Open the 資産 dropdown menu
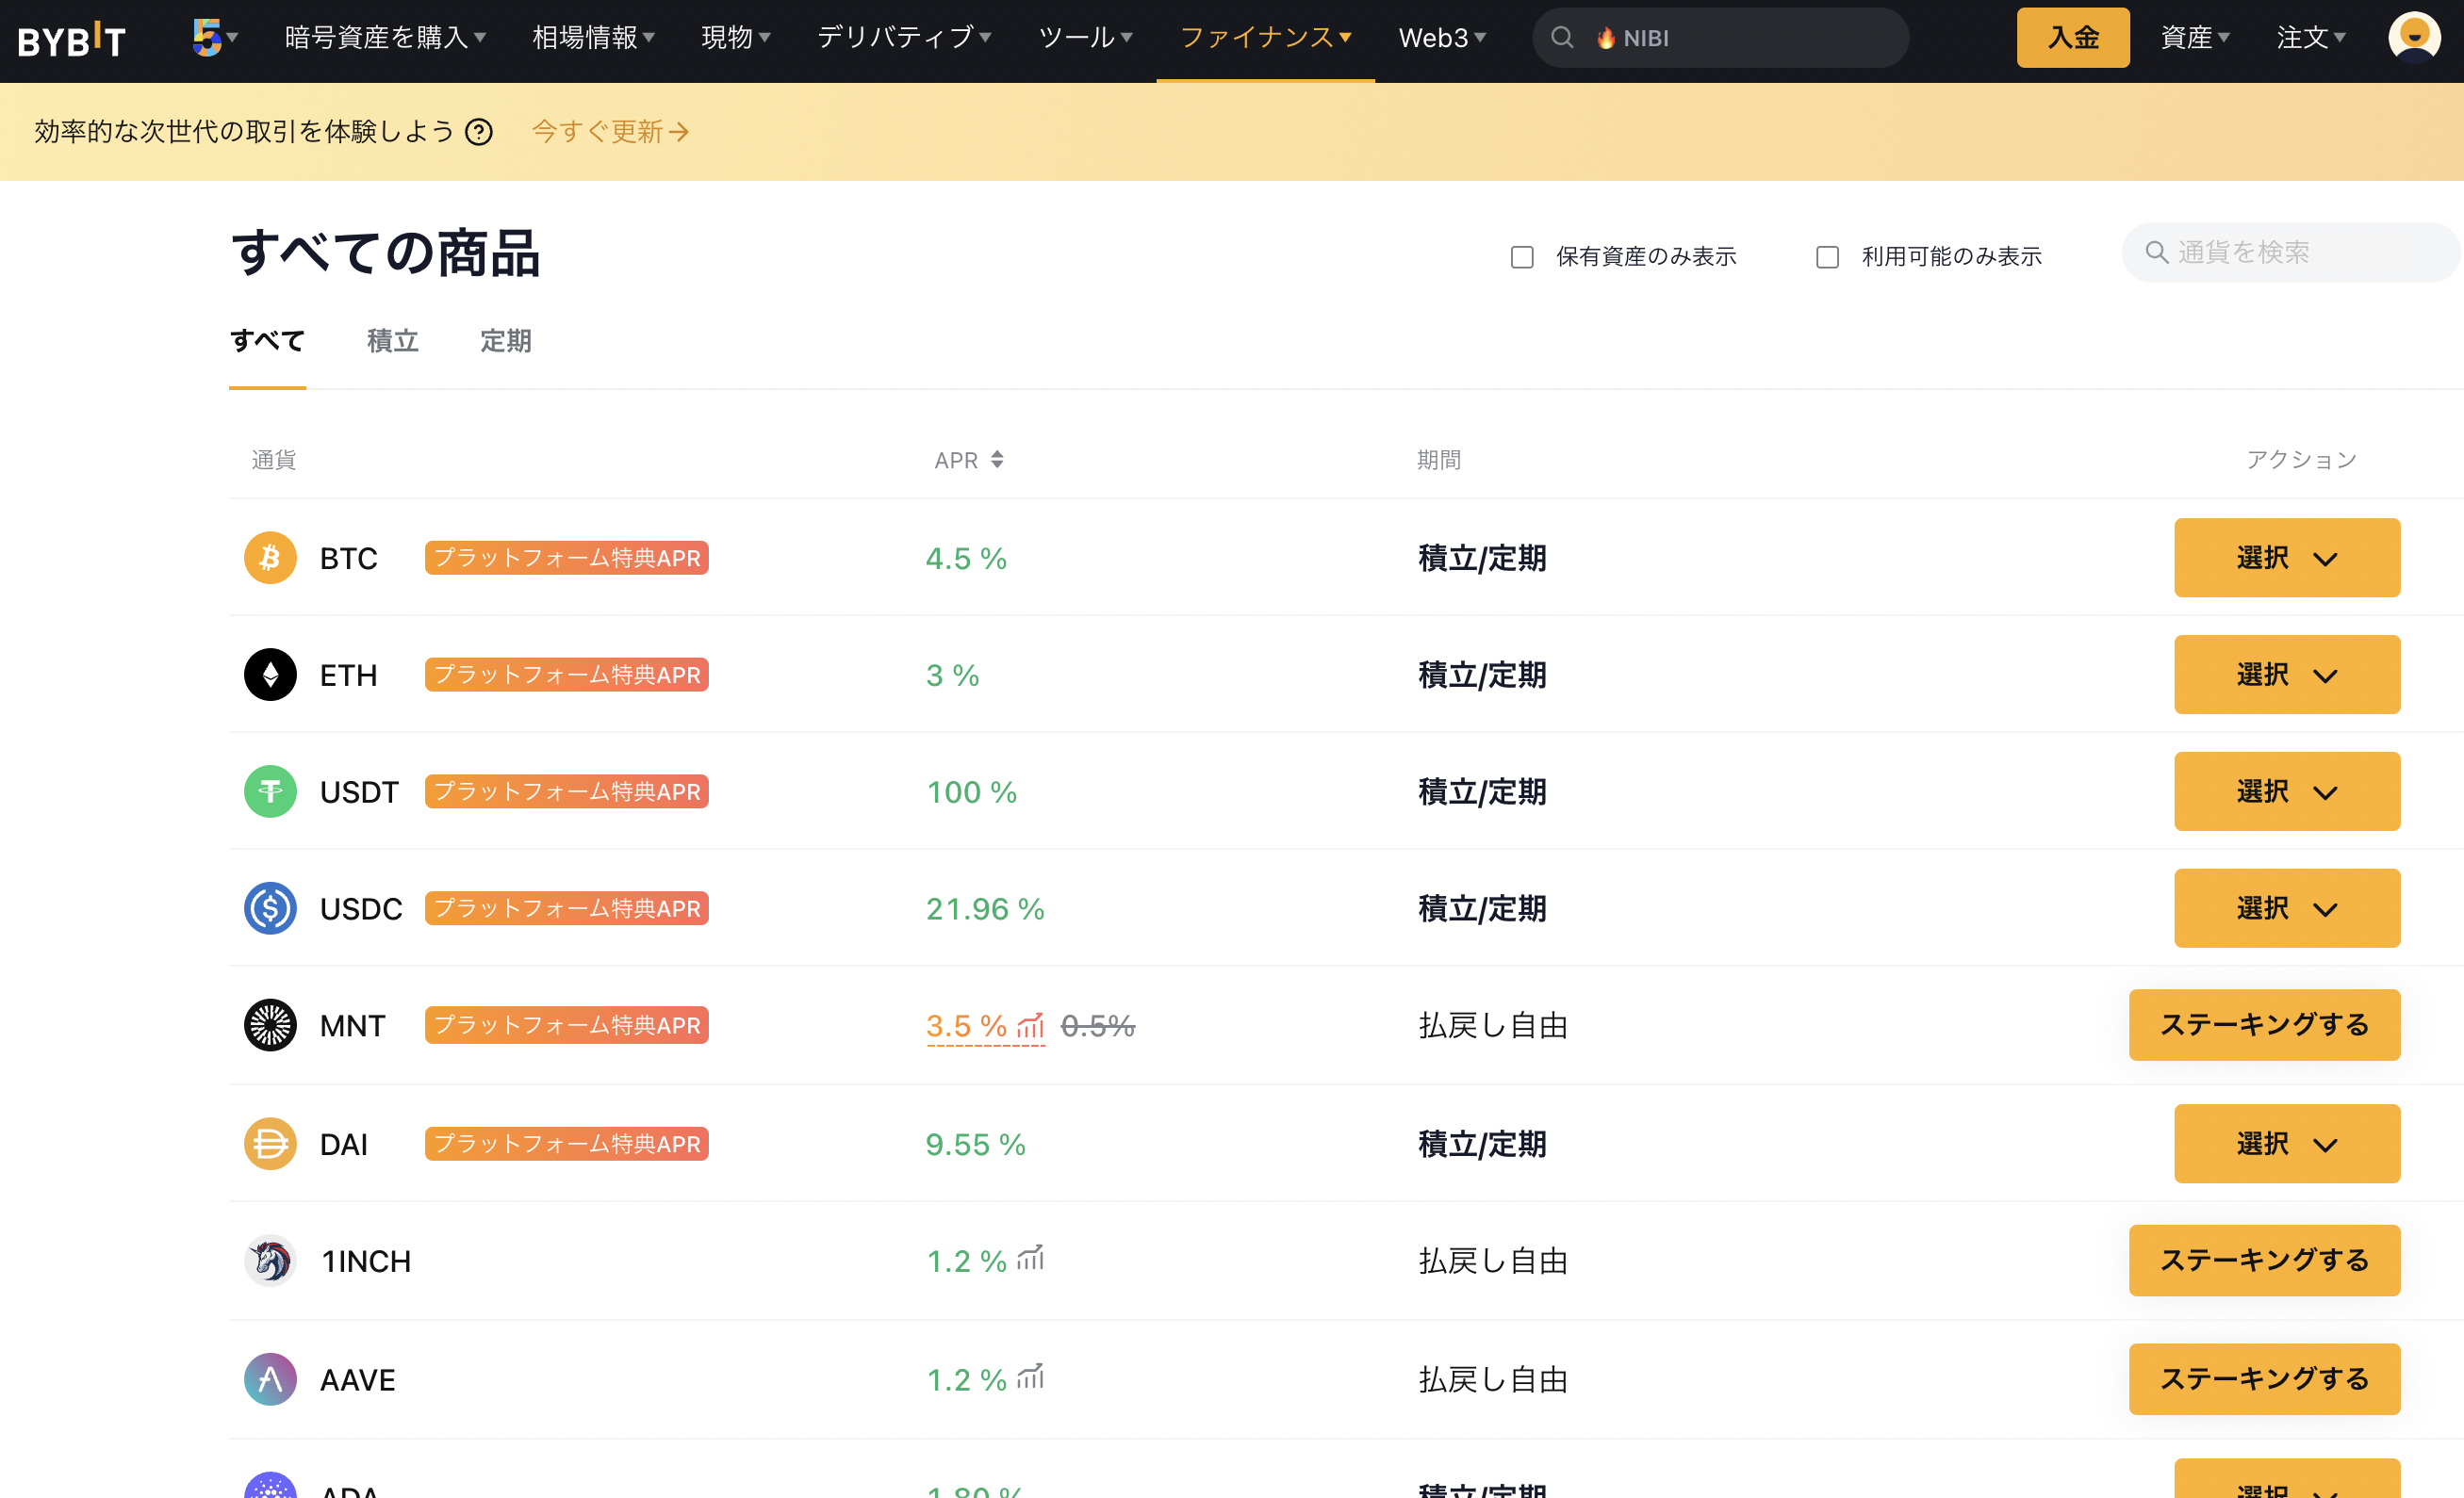 [x=2195, y=38]
